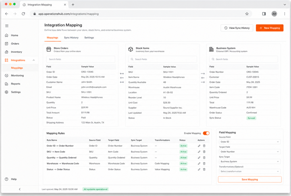Edit the Quantity → Quantity Ordered rule
The height and width of the screenshot is (196, 291).
199,157
